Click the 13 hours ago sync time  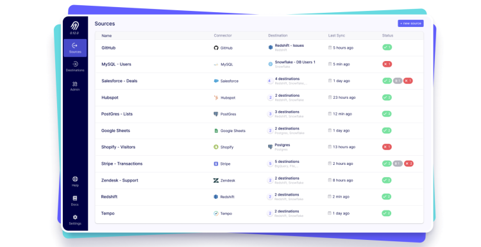[344, 147]
